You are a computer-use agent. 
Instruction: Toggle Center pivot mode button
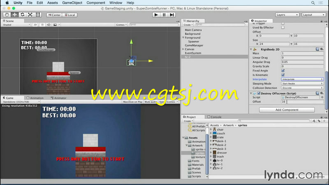pos(54,15)
